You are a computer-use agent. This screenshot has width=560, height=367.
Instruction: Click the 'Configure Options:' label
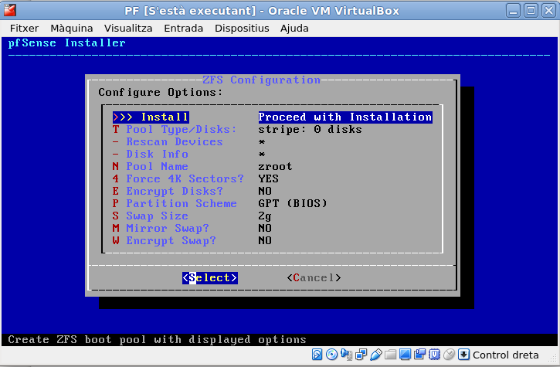161,93
